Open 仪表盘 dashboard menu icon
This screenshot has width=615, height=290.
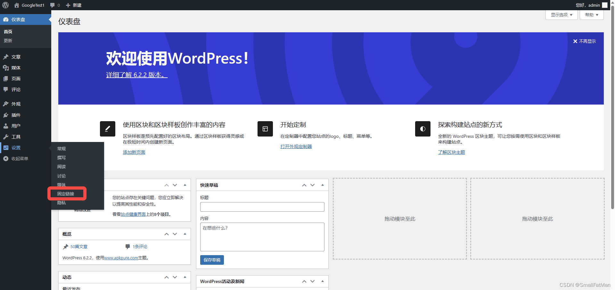pos(6,20)
